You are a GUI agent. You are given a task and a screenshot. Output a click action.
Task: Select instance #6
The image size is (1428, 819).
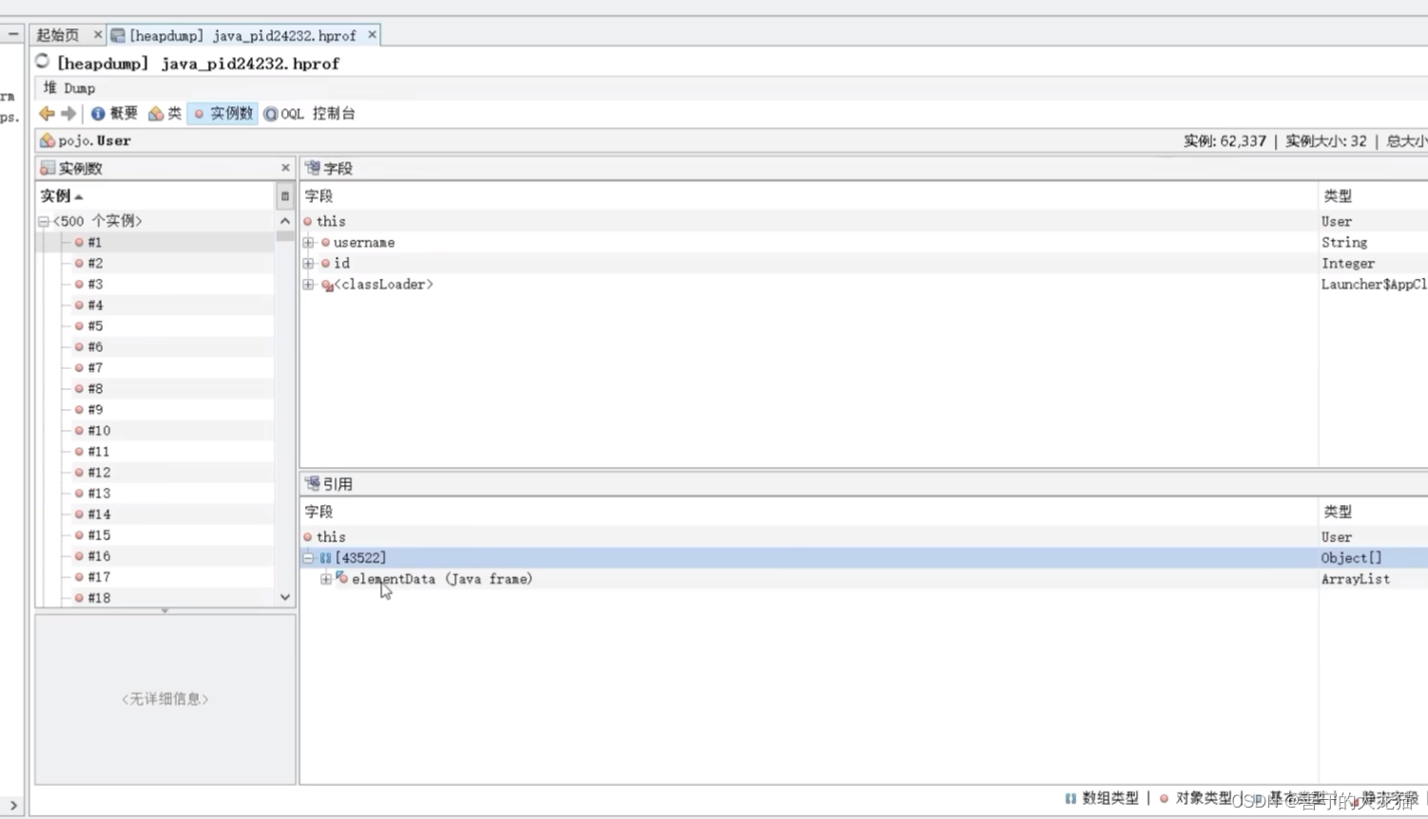155,347
